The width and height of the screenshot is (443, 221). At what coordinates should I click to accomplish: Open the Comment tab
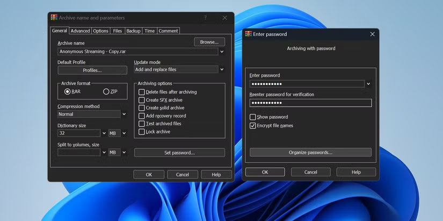[168, 31]
